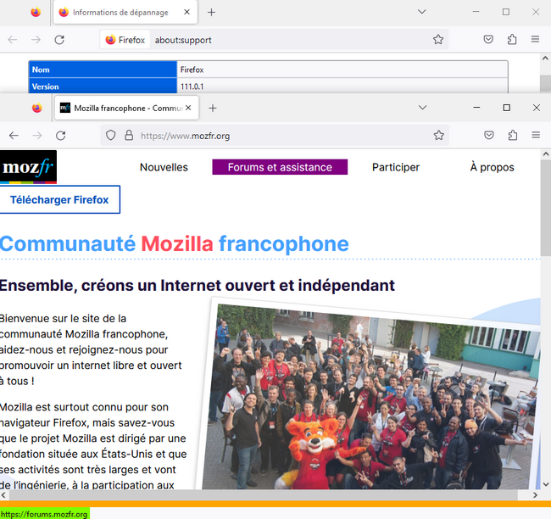Click the horizontal scroll left arrow
This screenshot has width=551, height=519.
pyautogui.click(x=3, y=495)
